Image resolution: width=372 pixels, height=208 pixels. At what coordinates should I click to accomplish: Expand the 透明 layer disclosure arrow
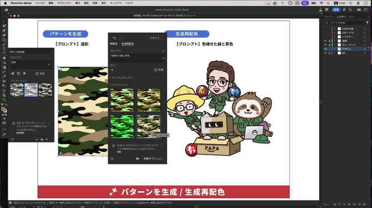pos(335,41)
